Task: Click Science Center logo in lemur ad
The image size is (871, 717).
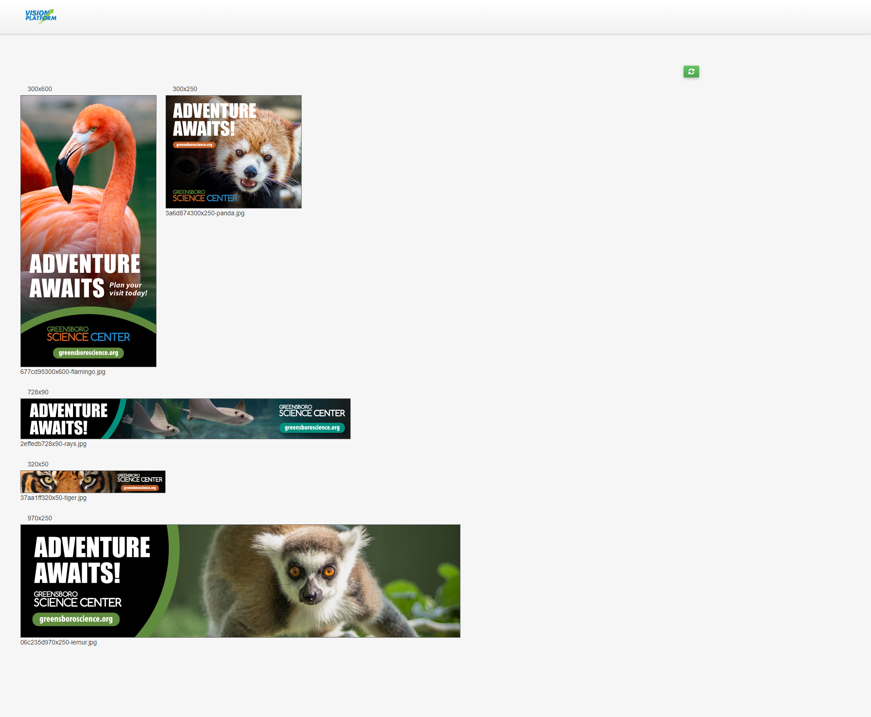Action: pyautogui.click(x=78, y=599)
